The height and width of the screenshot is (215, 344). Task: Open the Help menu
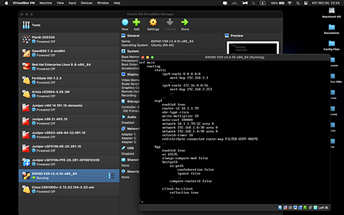tap(117, 3)
